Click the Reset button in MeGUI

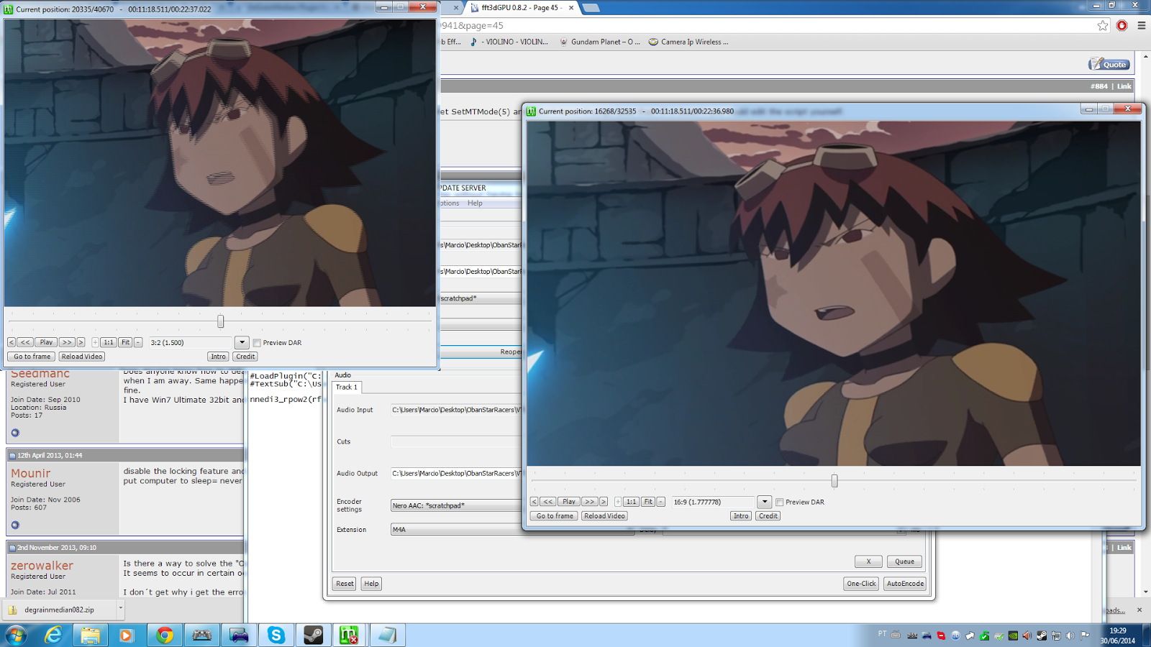tap(345, 584)
